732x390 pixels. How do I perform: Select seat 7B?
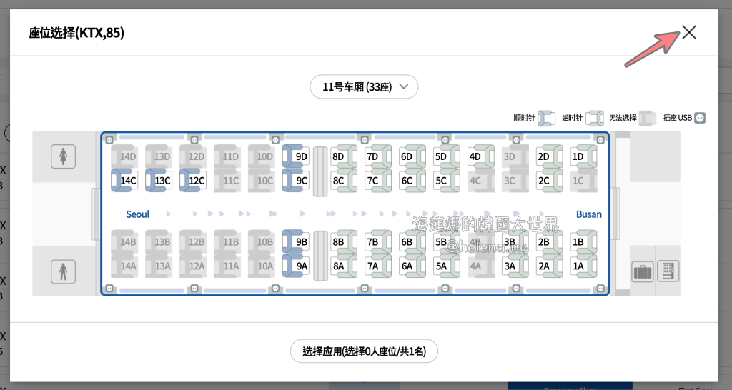point(379,241)
